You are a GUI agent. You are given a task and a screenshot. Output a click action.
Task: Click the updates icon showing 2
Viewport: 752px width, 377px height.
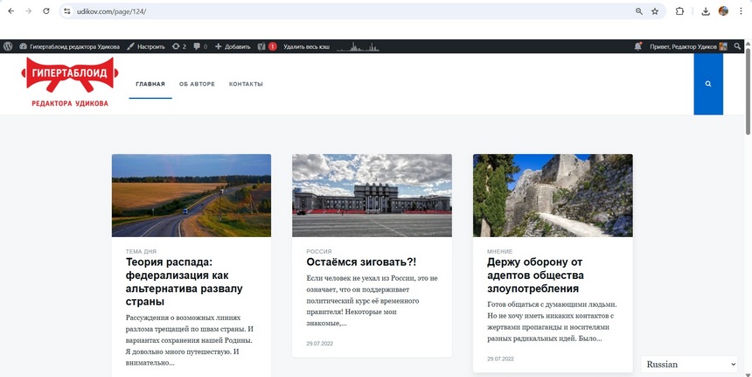pyautogui.click(x=178, y=46)
